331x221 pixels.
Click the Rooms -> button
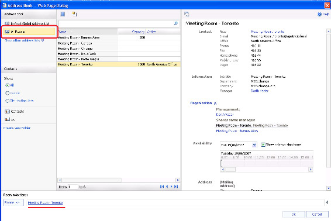point(13,202)
